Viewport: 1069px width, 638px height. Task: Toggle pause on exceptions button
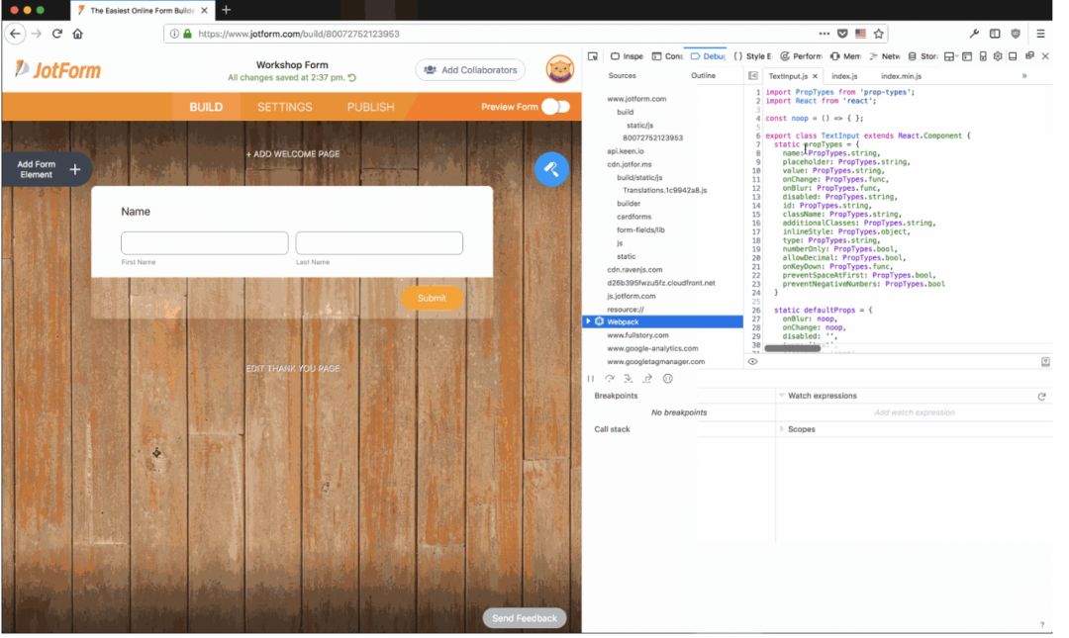coord(667,378)
